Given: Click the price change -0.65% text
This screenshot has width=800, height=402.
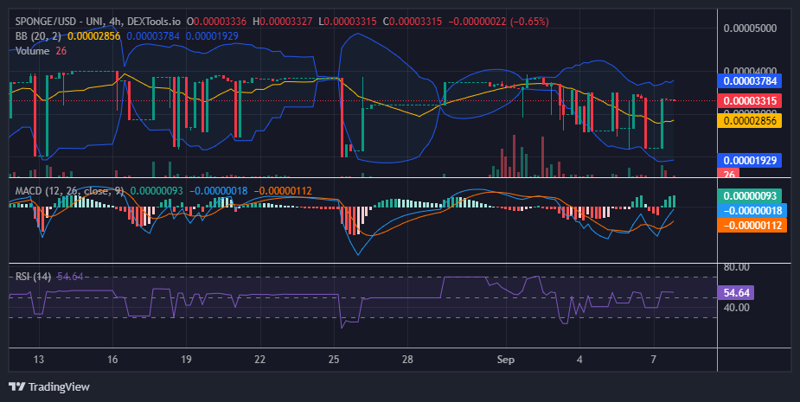Looking at the screenshot, I should [529, 22].
